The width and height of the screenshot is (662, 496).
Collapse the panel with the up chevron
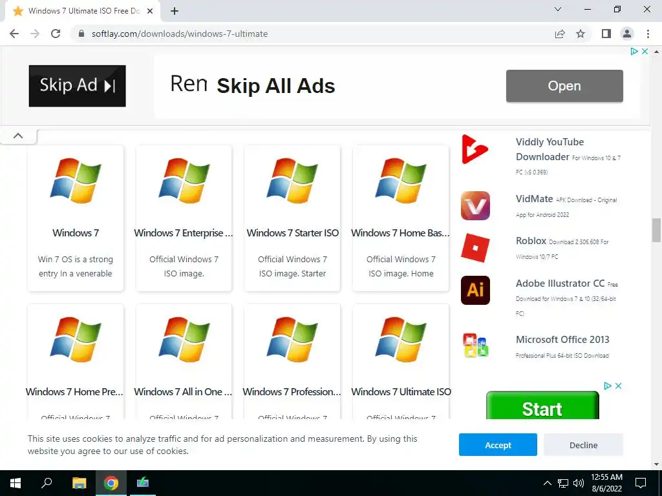[18, 136]
